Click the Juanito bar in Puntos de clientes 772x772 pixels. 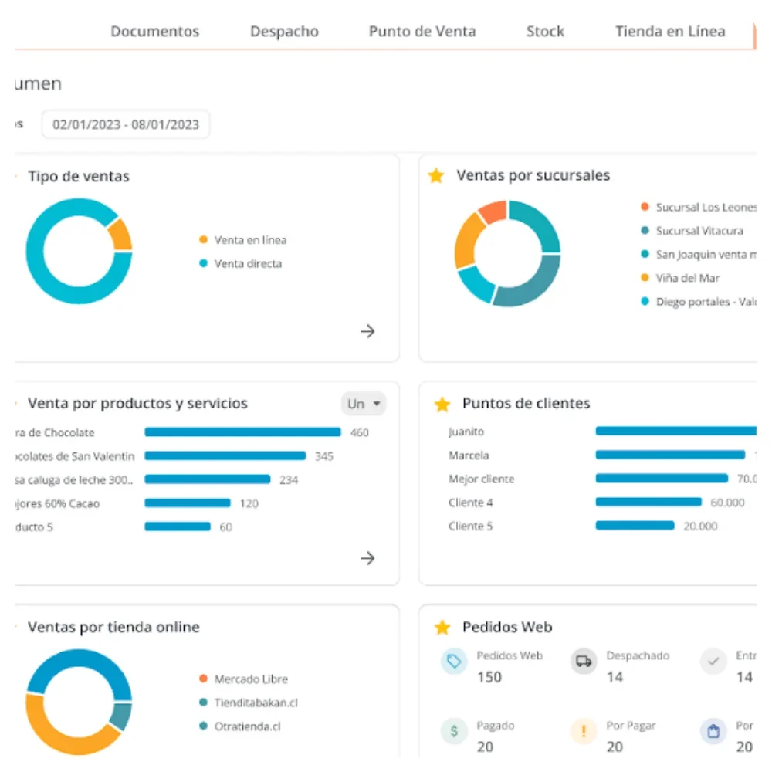click(675, 432)
